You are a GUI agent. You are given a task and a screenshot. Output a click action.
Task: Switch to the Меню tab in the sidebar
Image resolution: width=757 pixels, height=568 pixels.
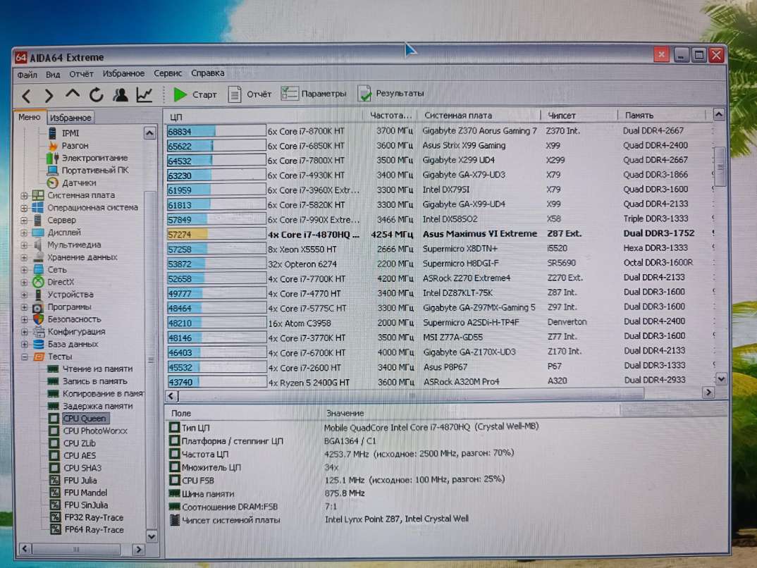30,117
